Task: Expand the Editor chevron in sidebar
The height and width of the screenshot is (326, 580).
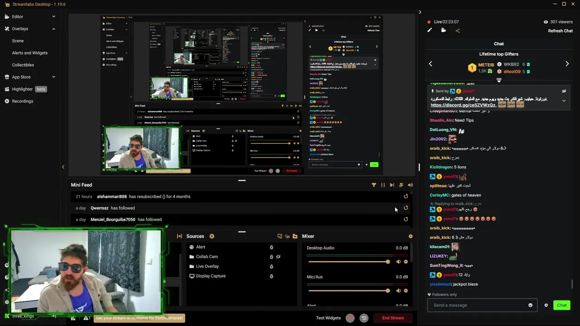Action: (x=53, y=17)
